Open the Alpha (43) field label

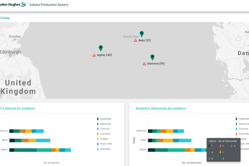pyautogui.click(x=105, y=55)
